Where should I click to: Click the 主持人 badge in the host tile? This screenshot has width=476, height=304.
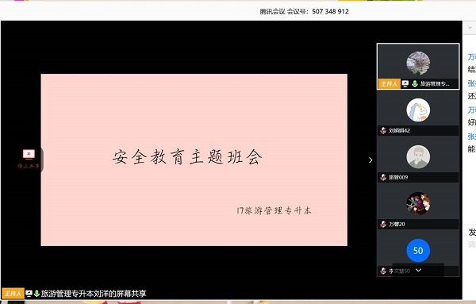tap(389, 84)
